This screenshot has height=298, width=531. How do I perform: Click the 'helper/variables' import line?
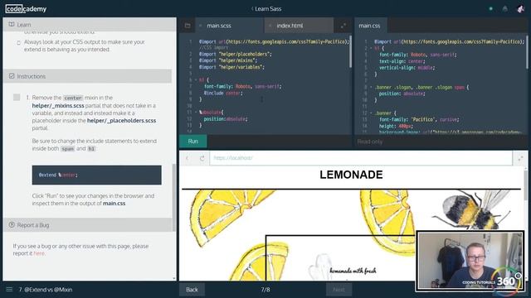click(231, 67)
